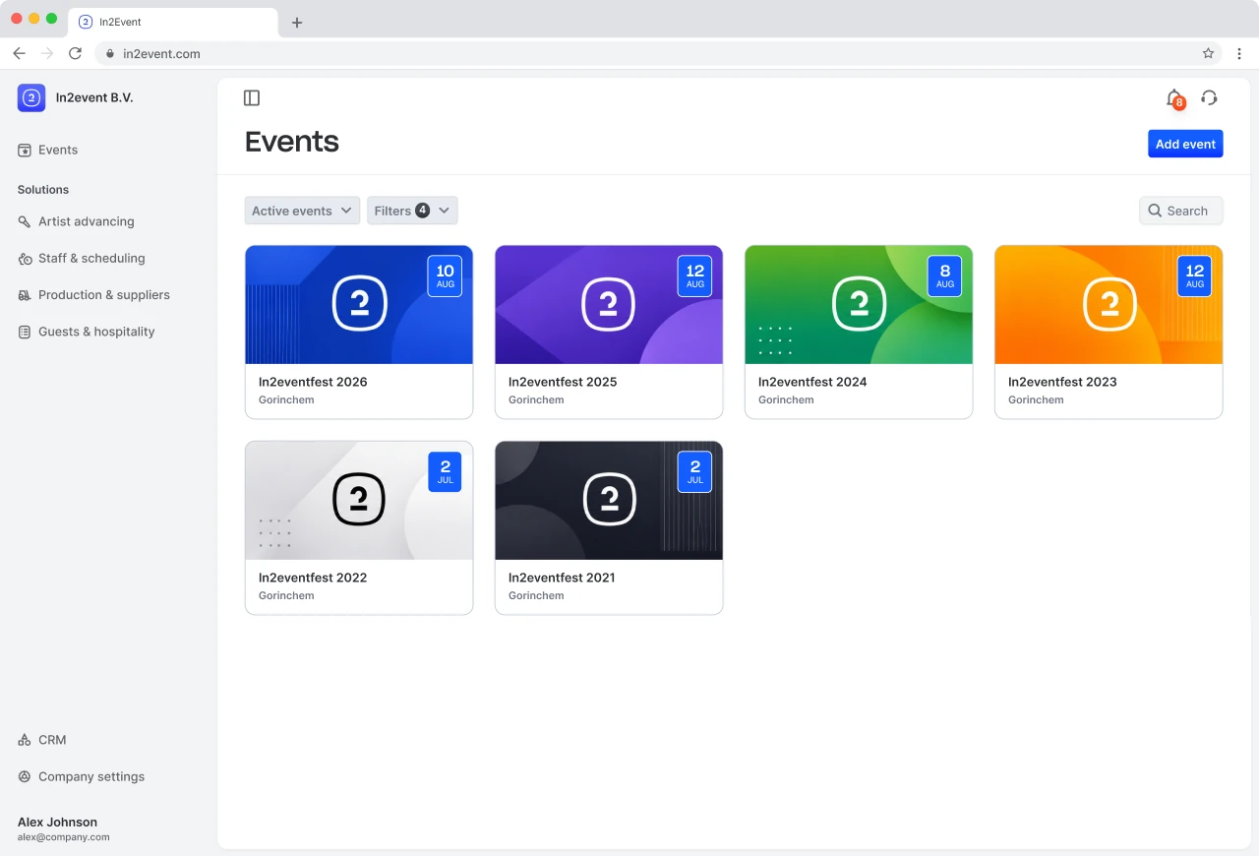Image resolution: width=1259 pixels, height=856 pixels.
Task: Open the In2eventfest 2023 thumbnail
Action: (1109, 305)
